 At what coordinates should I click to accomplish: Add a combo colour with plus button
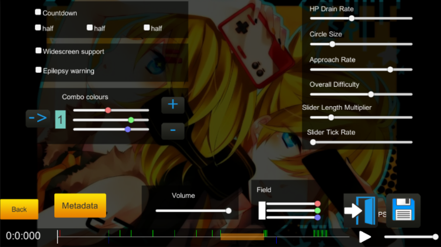[x=173, y=105]
